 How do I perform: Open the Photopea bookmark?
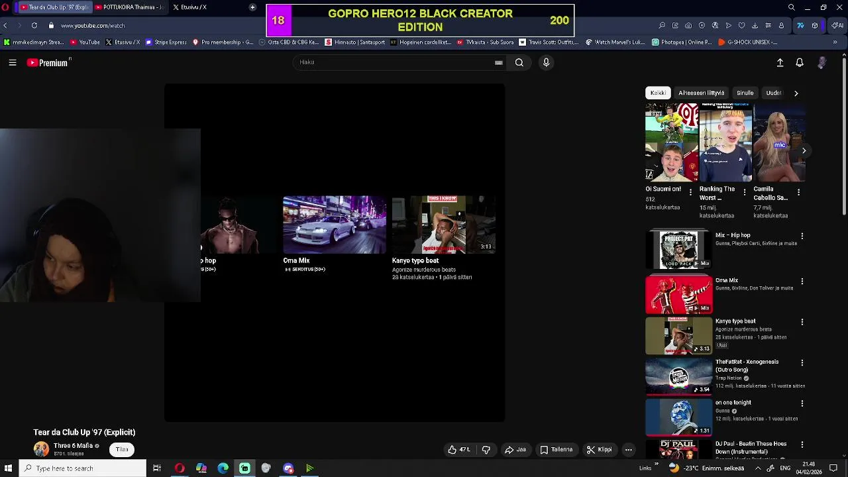(x=681, y=42)
